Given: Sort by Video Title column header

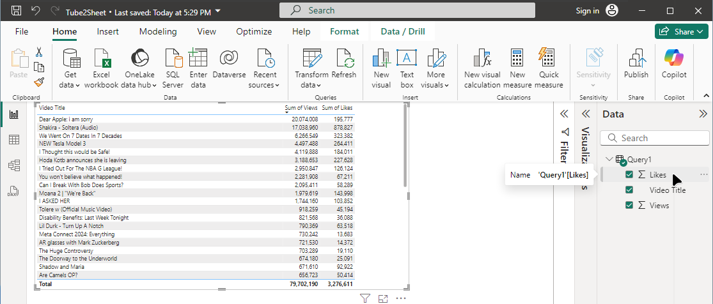Looking at the screenshot, I should click(52, 108).
